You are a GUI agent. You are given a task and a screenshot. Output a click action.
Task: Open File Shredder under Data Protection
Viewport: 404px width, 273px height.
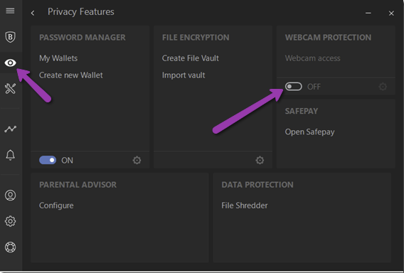[245, 205]
